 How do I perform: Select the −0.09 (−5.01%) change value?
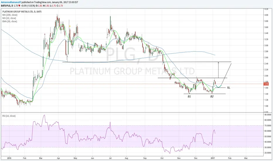pyautogui.click(x=28, y=6)
